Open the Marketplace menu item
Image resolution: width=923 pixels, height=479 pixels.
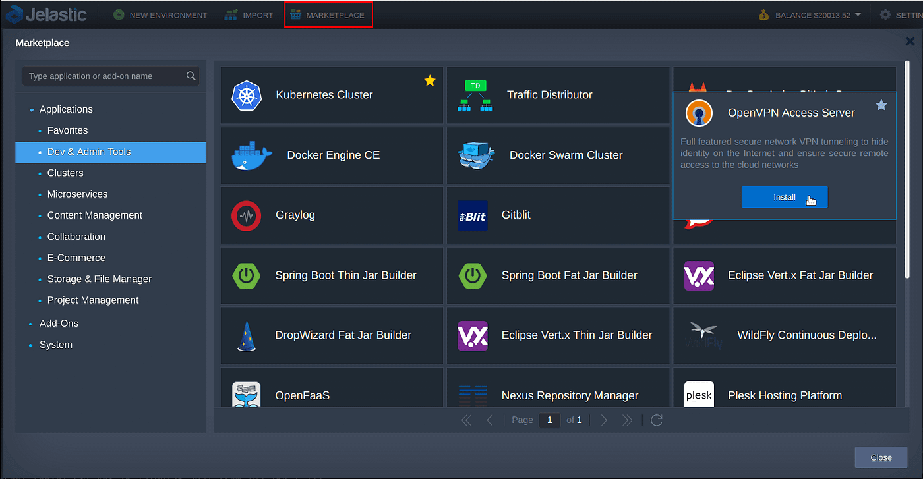coord(328,14)
